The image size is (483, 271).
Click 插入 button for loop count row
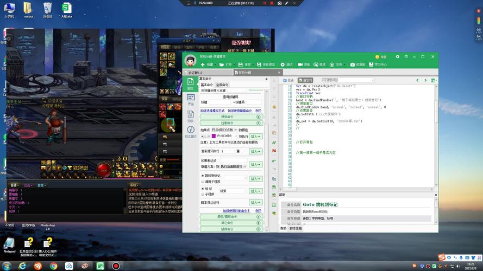click(256, 151)
